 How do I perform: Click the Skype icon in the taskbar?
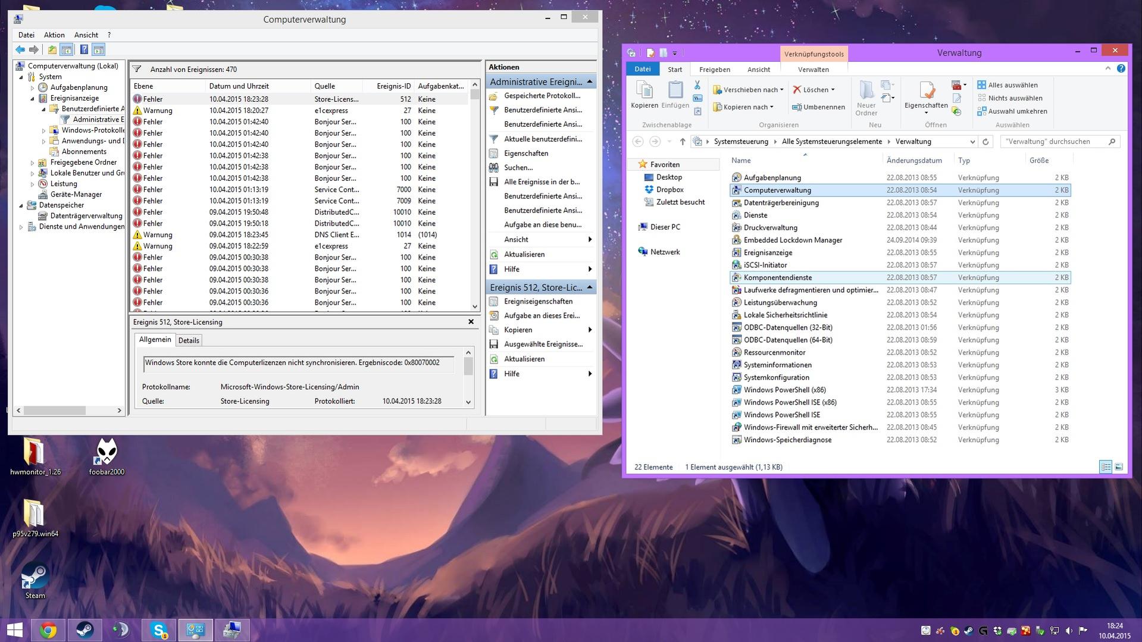[x=159, y=630]
